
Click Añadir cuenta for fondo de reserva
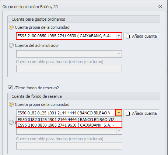point(141,113)
